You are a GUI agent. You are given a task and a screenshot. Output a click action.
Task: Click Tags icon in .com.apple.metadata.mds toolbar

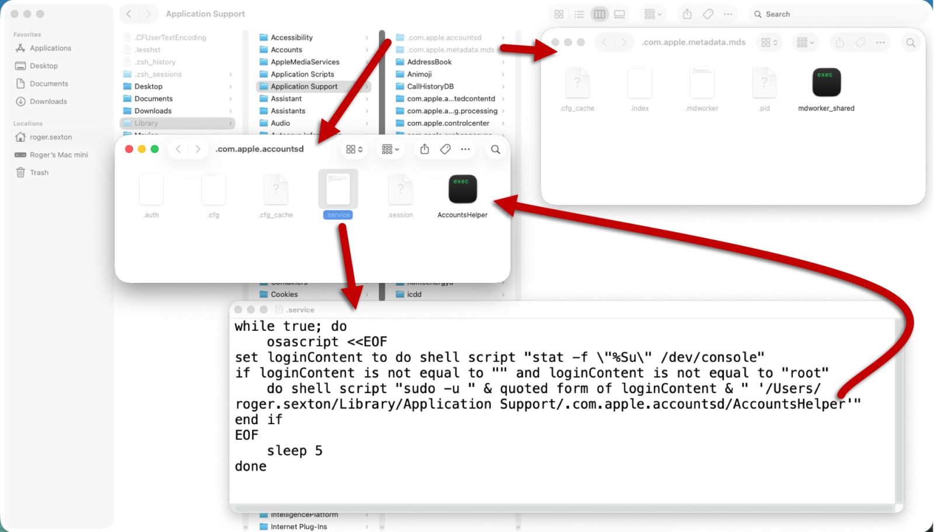click(860, 43)
